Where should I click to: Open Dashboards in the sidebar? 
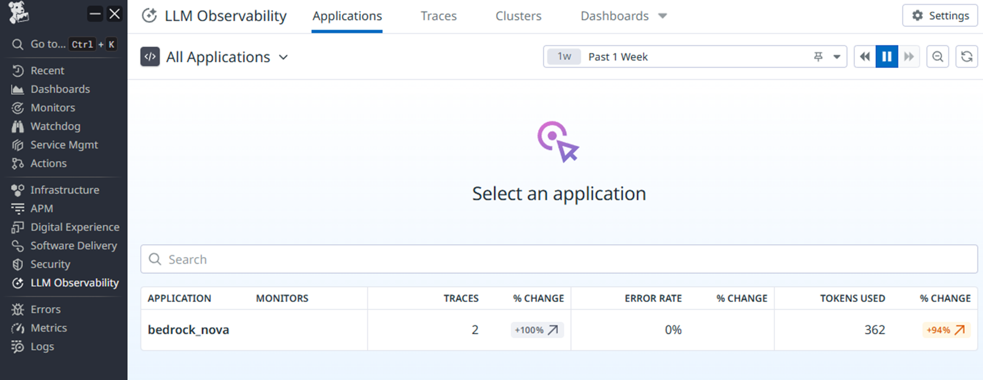coord(60,89)
